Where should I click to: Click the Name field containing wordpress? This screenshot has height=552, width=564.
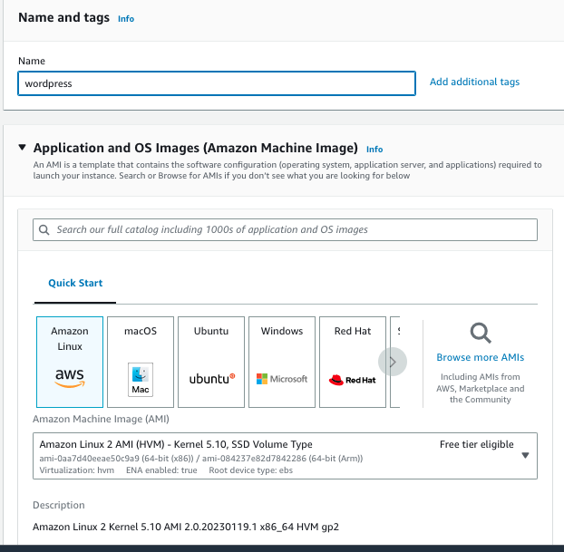click(x=217, y=83)
